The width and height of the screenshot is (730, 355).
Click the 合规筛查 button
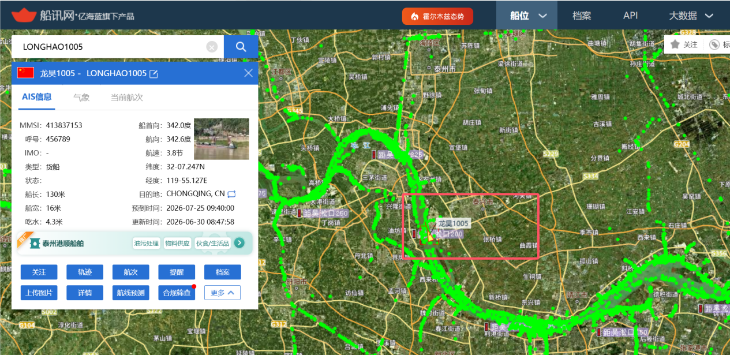(x=177, y=293)
